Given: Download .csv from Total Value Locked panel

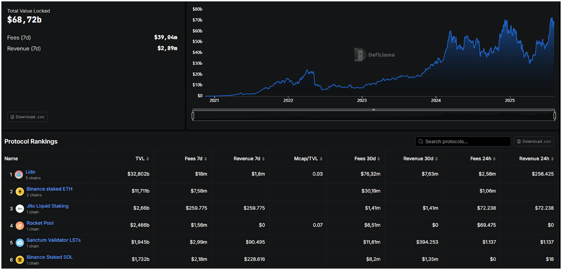Looking at the screenshot, I should pos(27,117).
